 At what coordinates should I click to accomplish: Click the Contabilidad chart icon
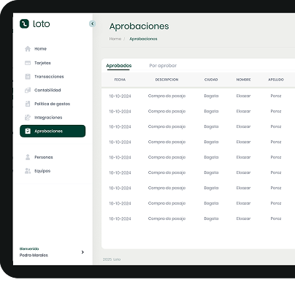click(28, 90)
